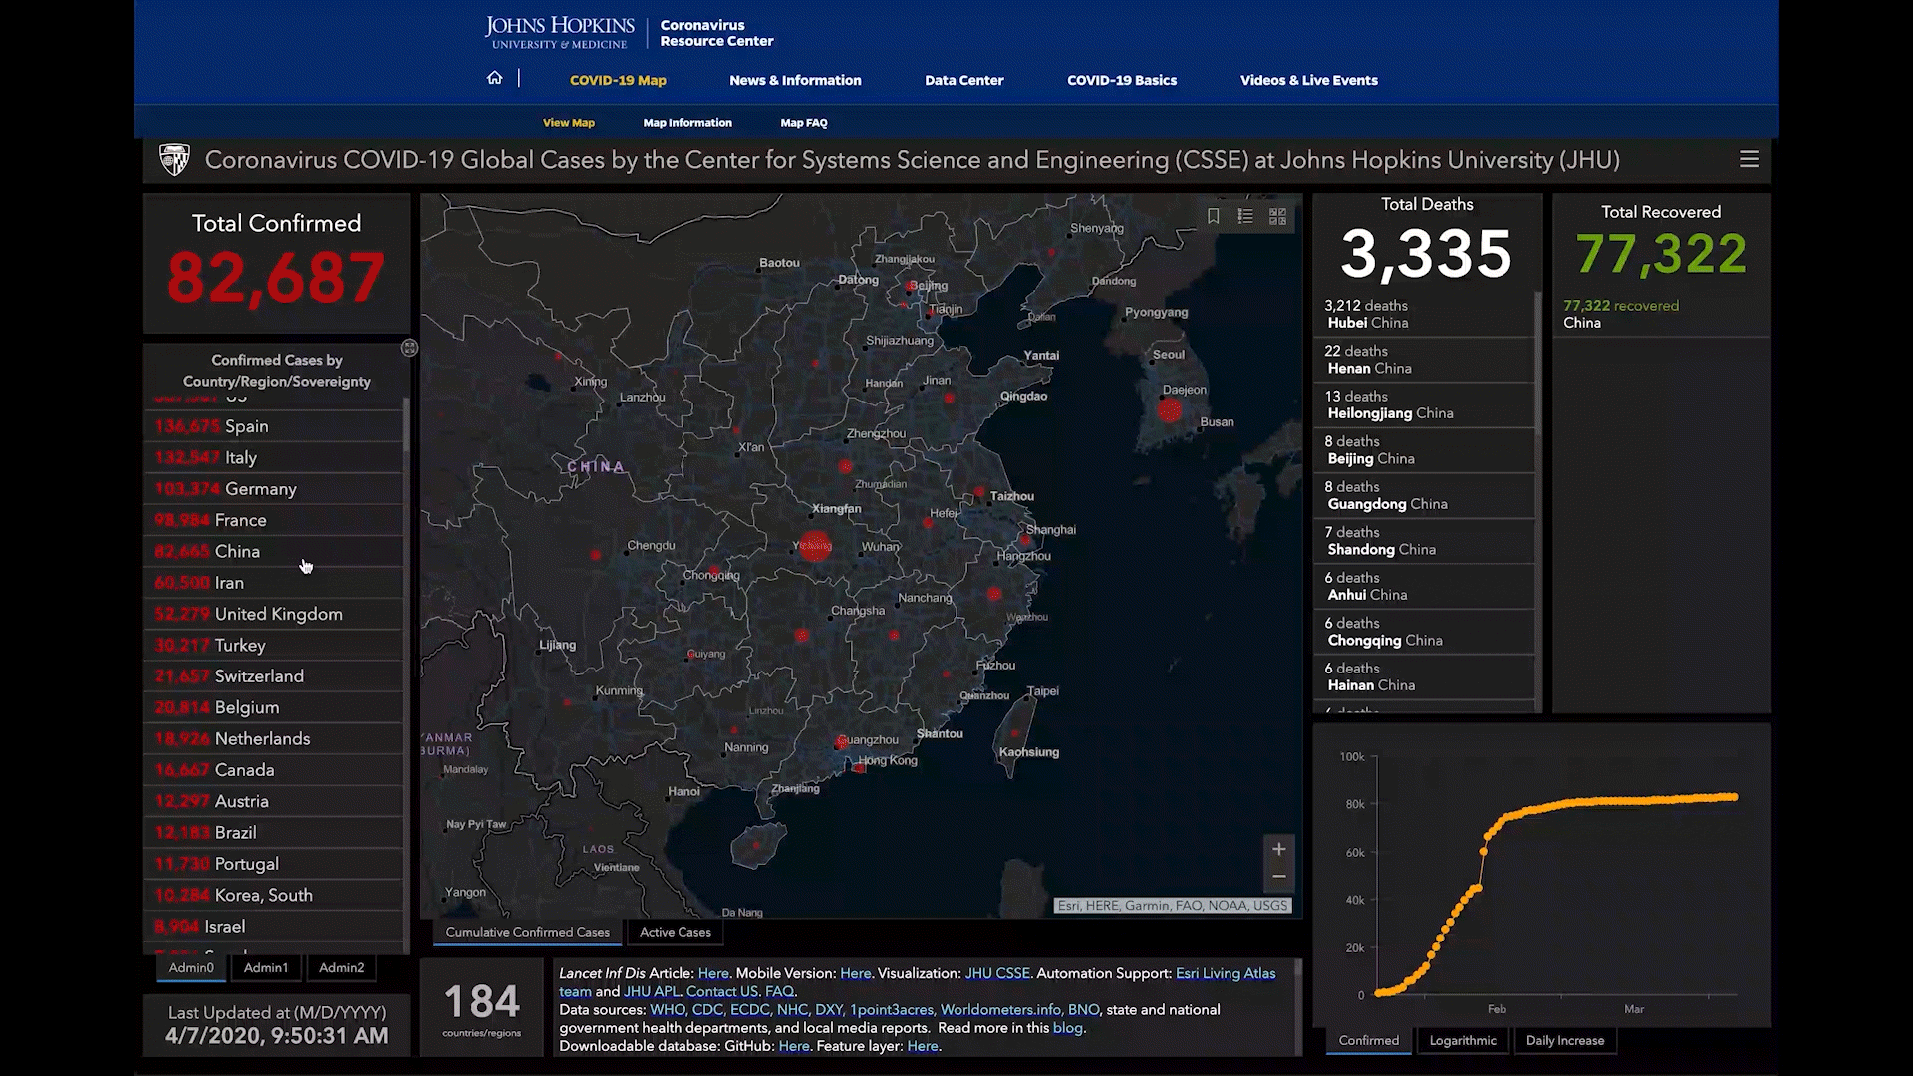Select the View Map subtab
This screenshot has width=1913, height=1076.
568,123
